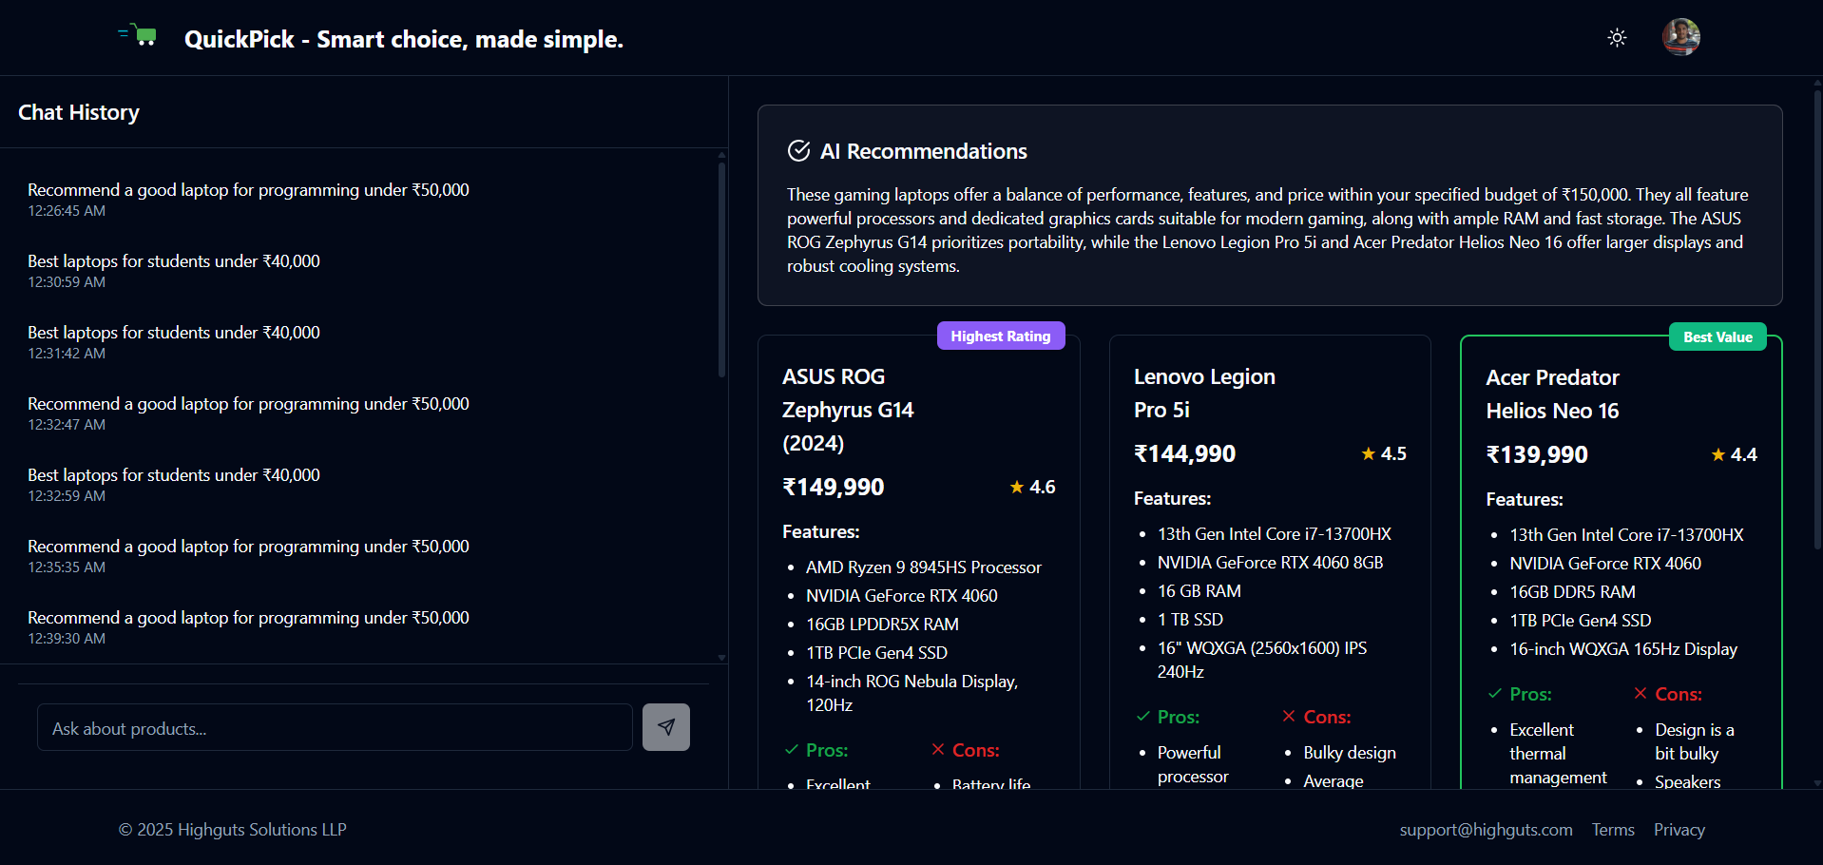Select the Lenovo Legion Pro 5i title
This screenshot has width=1823, height=865.
click(x=1204, y=393)
